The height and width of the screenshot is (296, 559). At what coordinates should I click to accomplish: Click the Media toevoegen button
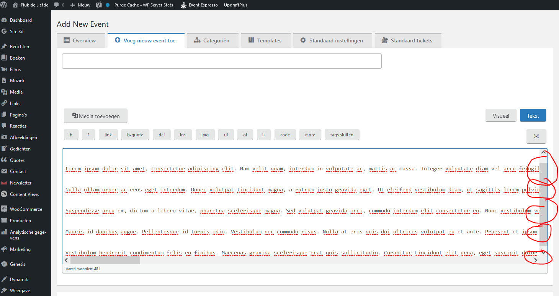tap(96, 116)
